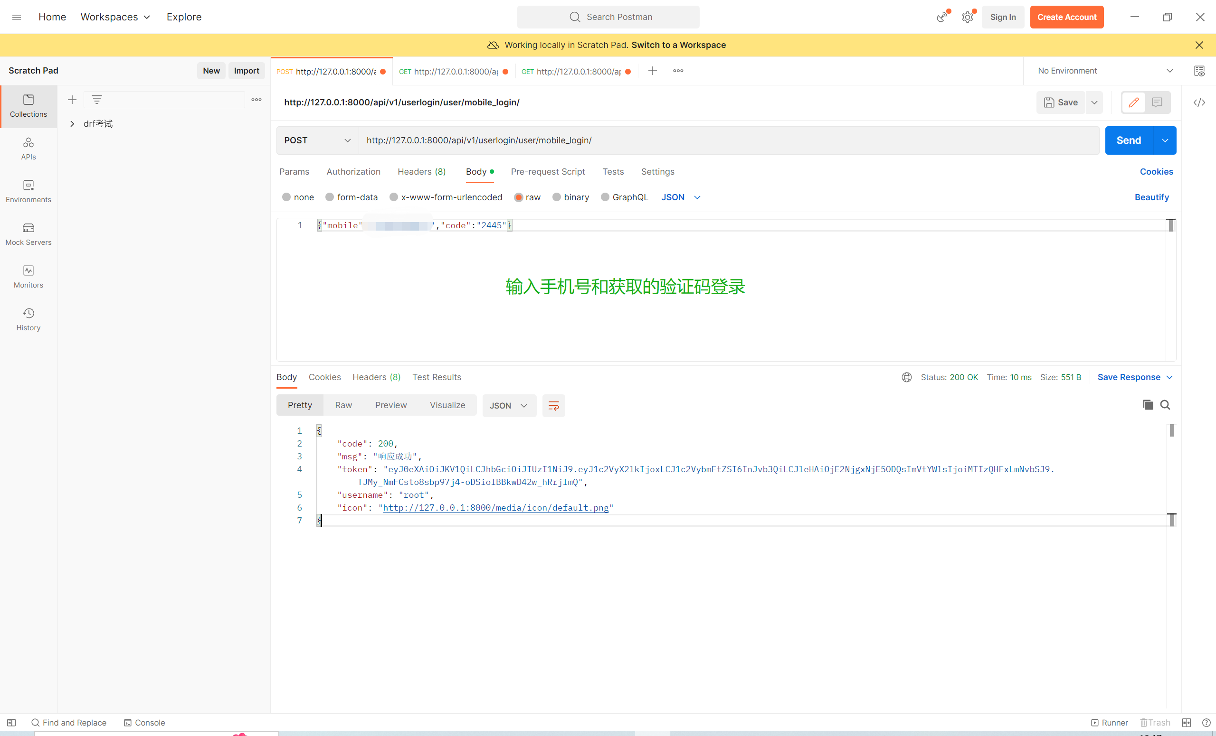Choose the x-www-form-urlencoded radio option
The width and height of the screenshot is (1216, 736).
point(393,197)
